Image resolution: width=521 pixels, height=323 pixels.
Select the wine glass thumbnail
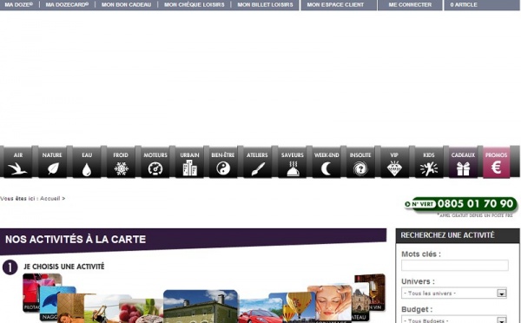(374, 292)
